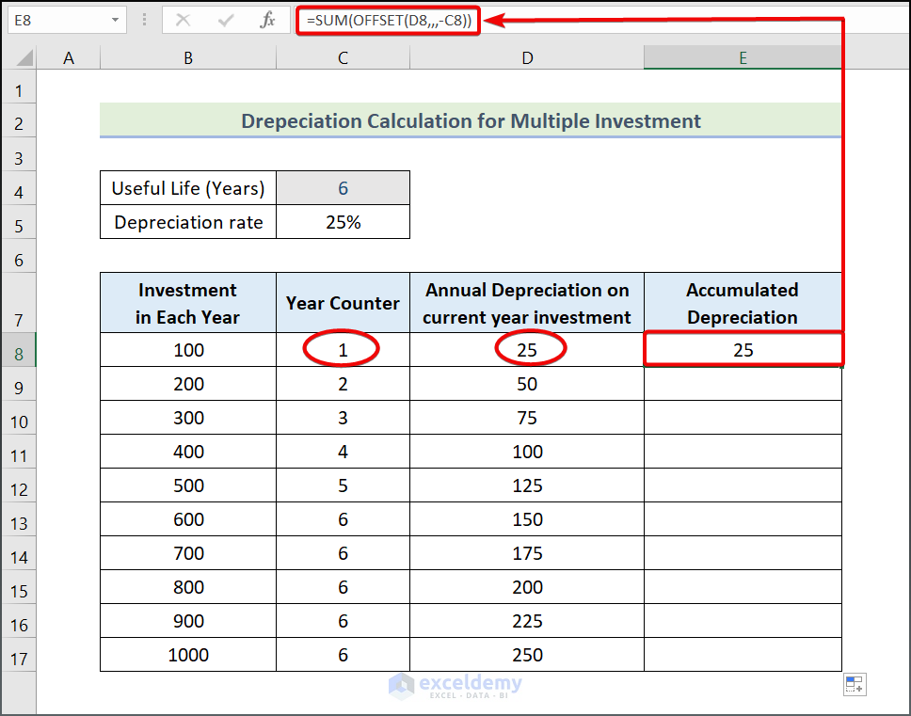Click the Accumulated Depreciation header cell
This screenshot has height=716, width=911.
click(743, 303)
